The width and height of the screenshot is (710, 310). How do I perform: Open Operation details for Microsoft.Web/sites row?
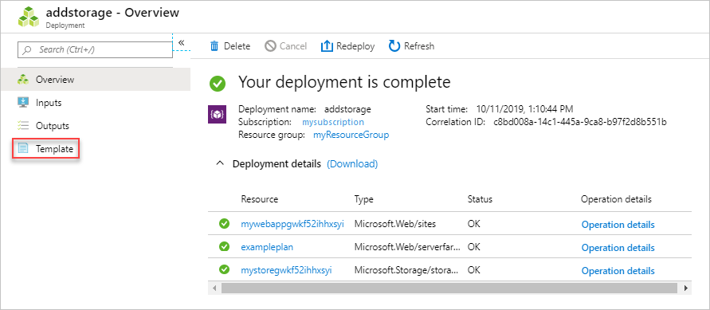tap(618, 225)
